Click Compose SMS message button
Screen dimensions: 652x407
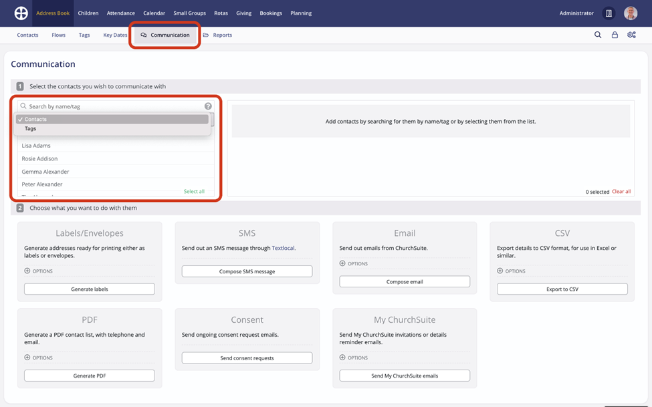pos(247,271)
